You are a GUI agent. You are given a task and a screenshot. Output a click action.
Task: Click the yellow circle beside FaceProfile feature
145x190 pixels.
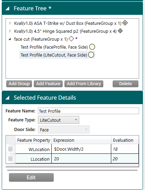(x=92, y=47)
